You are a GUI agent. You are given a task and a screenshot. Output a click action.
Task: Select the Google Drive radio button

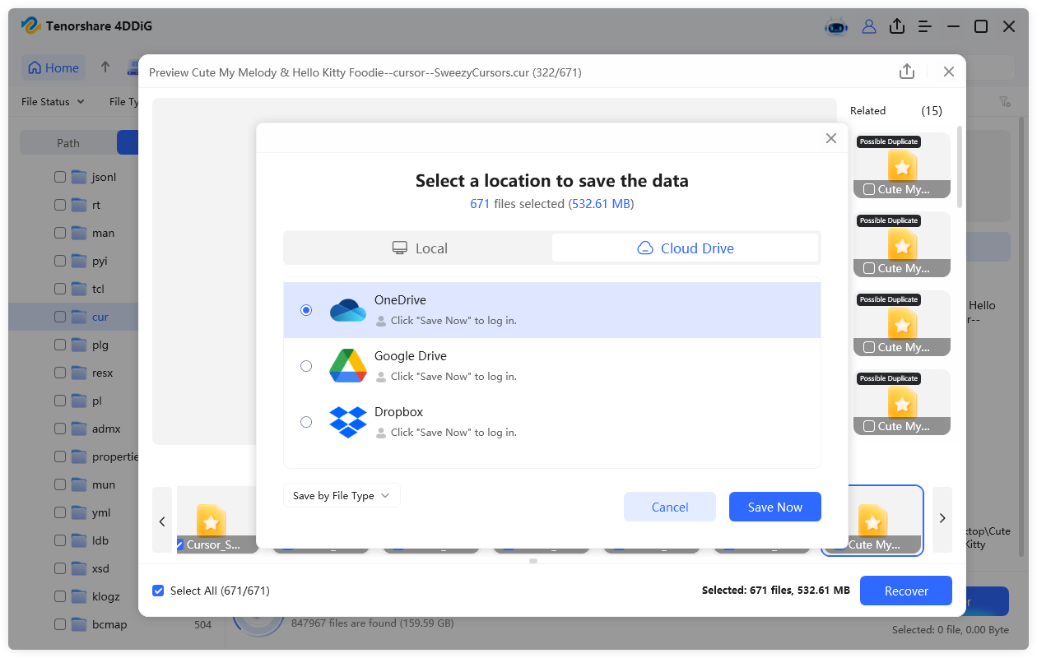pos(306,366)
